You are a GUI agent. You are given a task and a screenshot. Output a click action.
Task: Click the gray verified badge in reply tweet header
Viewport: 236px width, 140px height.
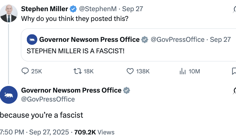coord(127,90)
